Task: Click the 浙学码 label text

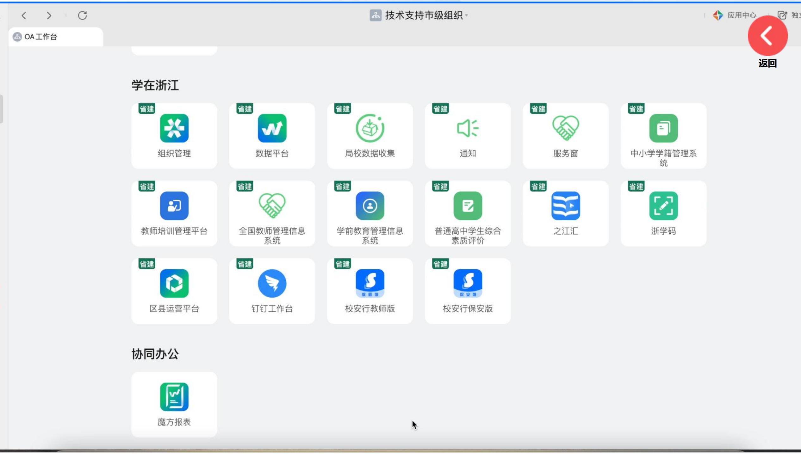Action: 663,231
